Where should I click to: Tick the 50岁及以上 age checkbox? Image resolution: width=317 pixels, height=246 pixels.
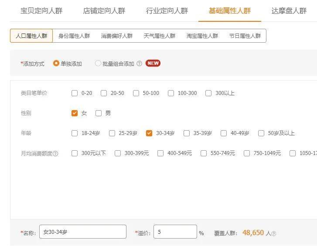point(261,133)
